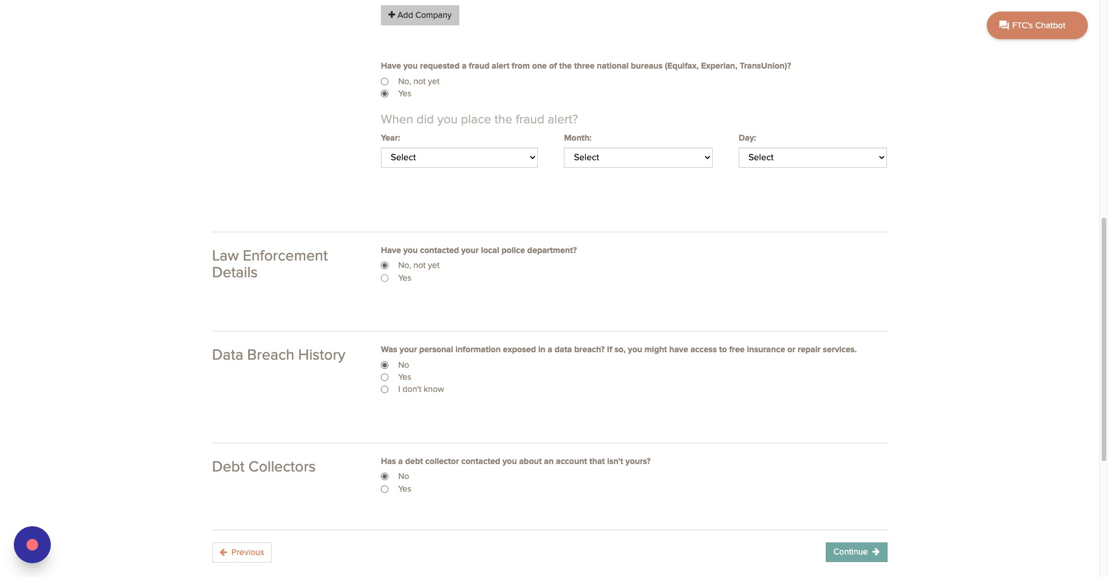Select "Yes" for data breach exposure

385,378
